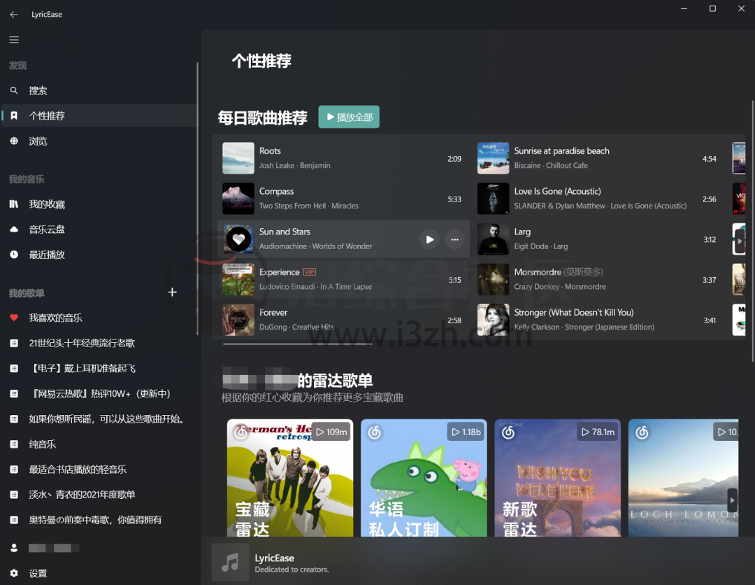Open playlist 如果你想听民谣
The height and width of the screenshot is (585, 755).
[99, 418]
